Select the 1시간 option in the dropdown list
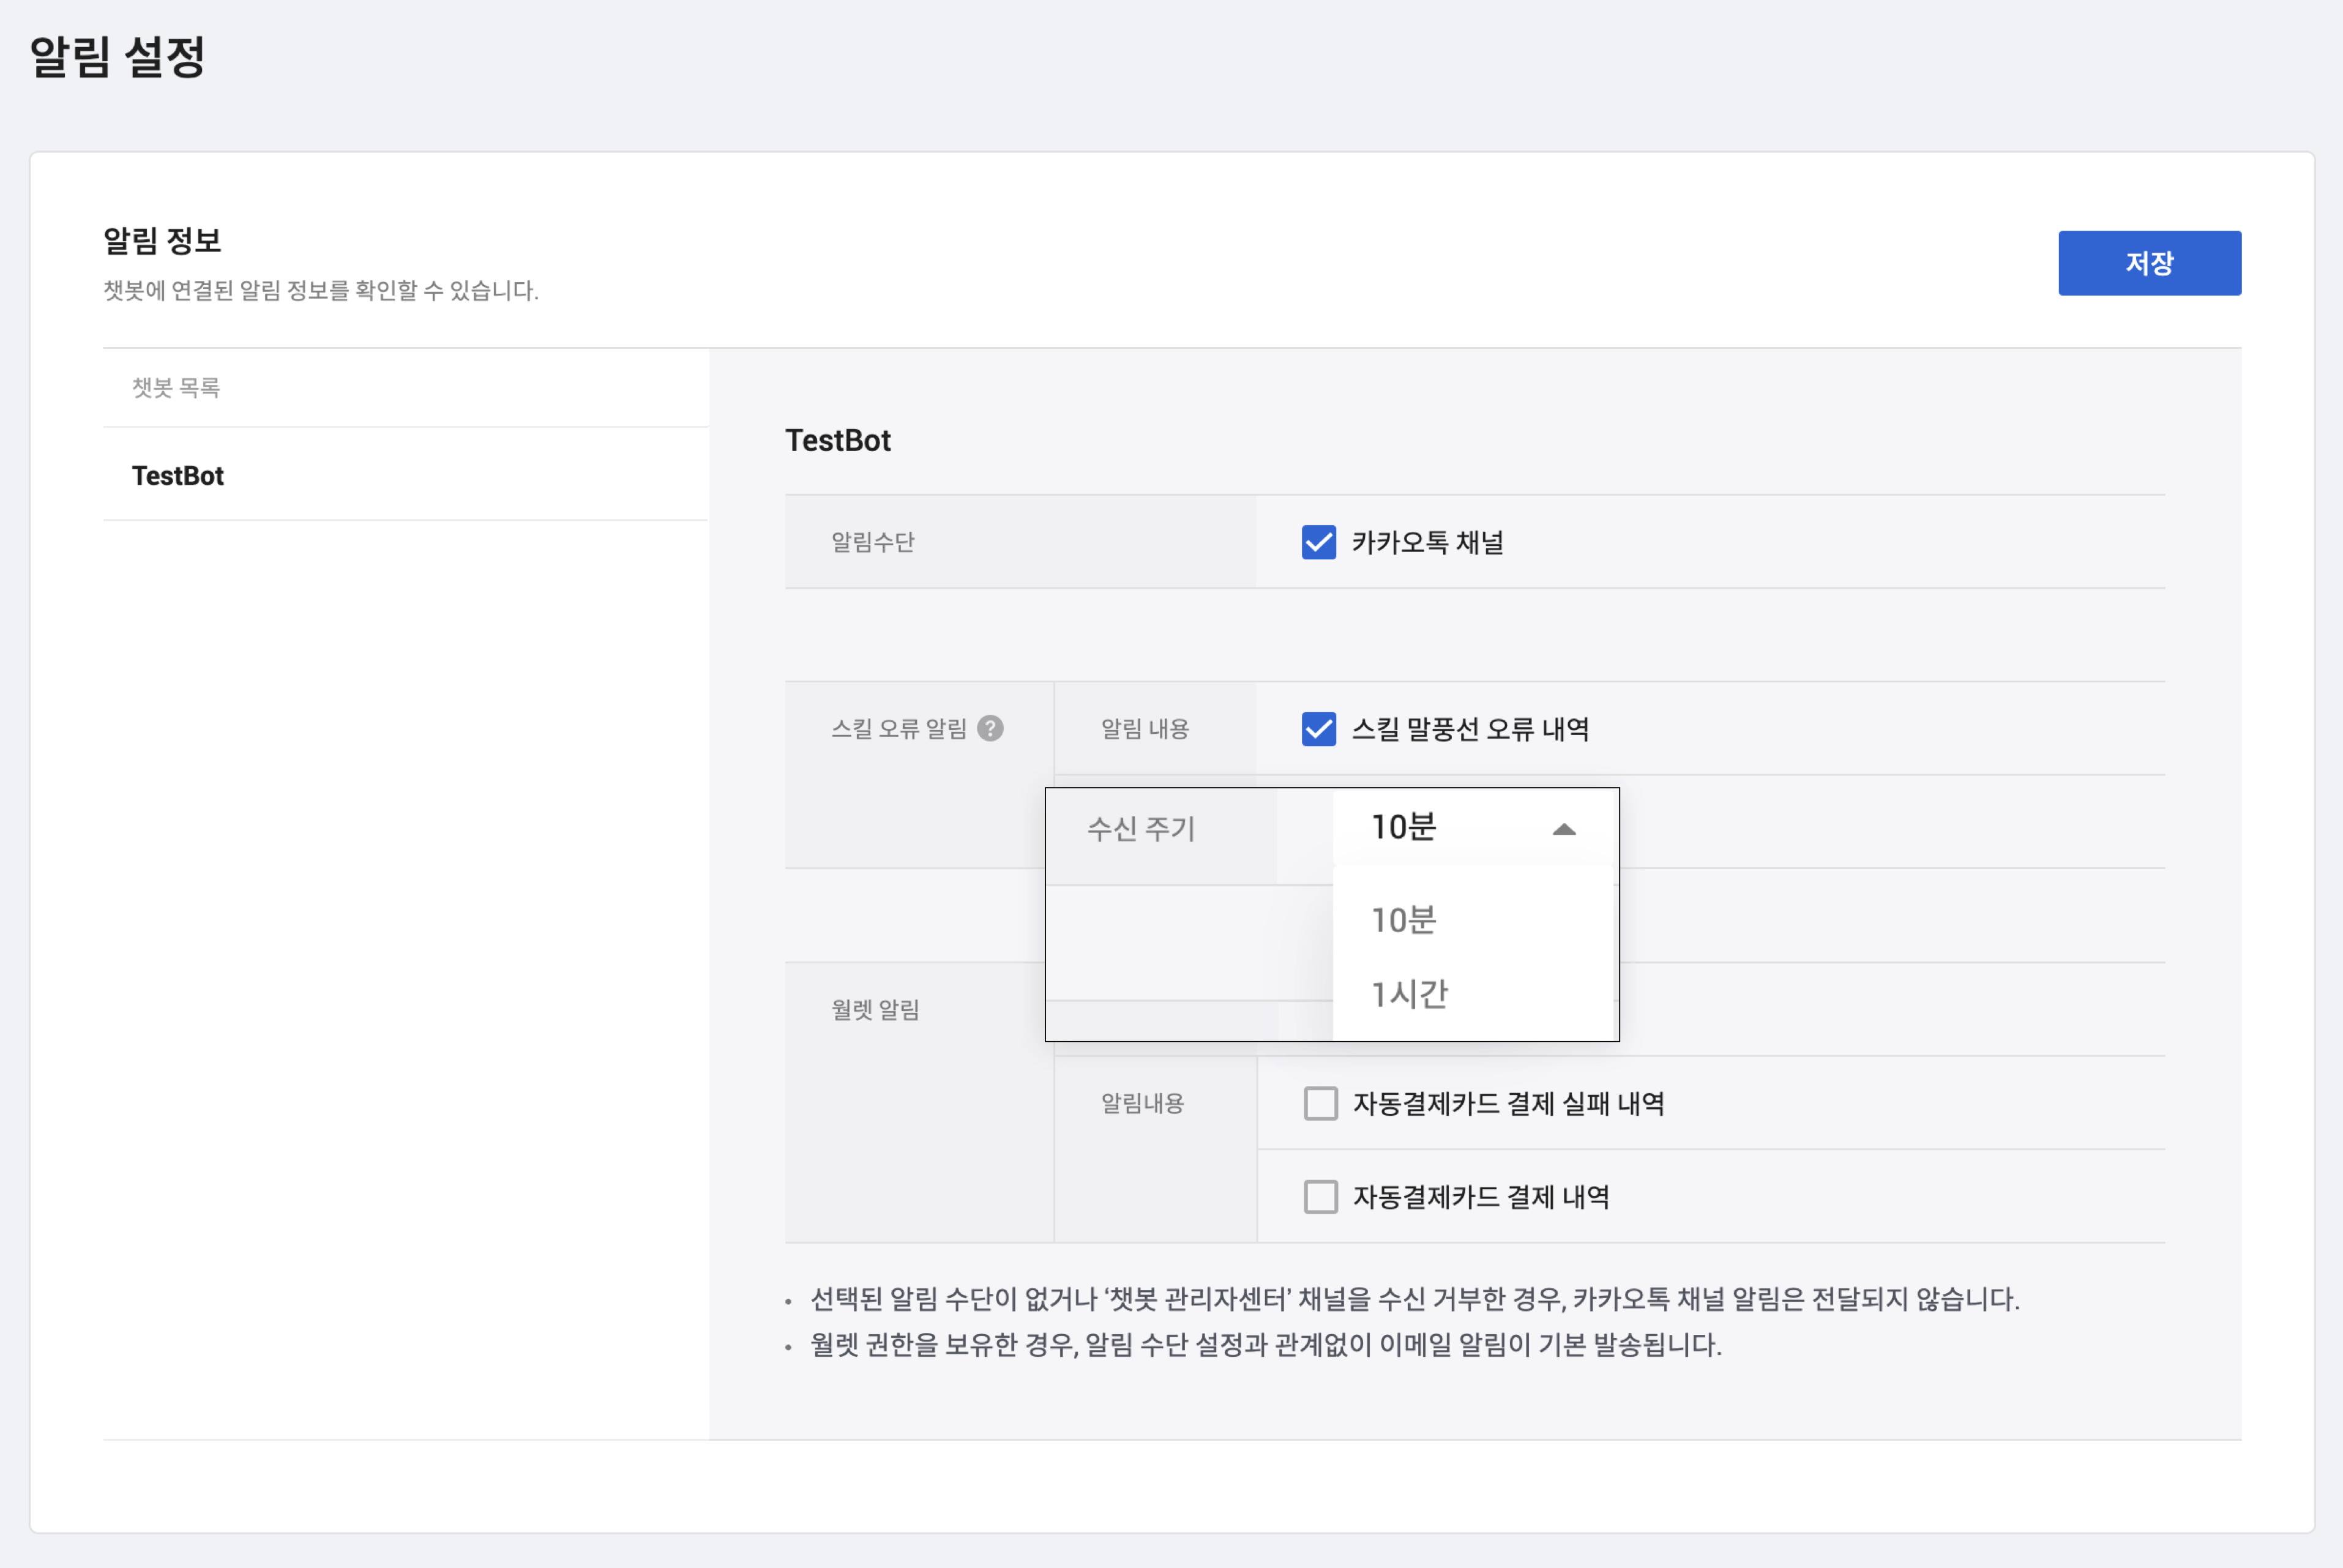This screenshot has width=2343, height=1568. coord(1410,994)
